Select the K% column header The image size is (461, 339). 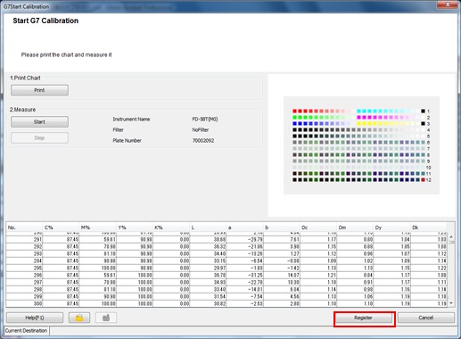170,227
